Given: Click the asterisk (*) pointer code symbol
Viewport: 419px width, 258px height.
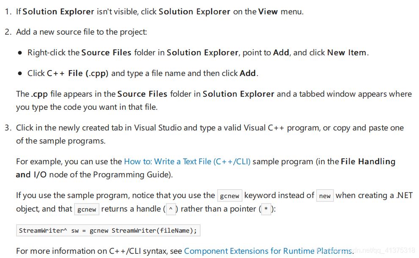Looking at the screenshot, I should (266, 209).
